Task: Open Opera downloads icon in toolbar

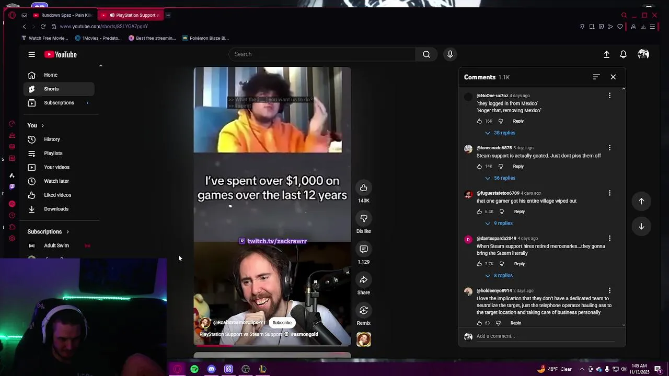Action: point(643,27)
